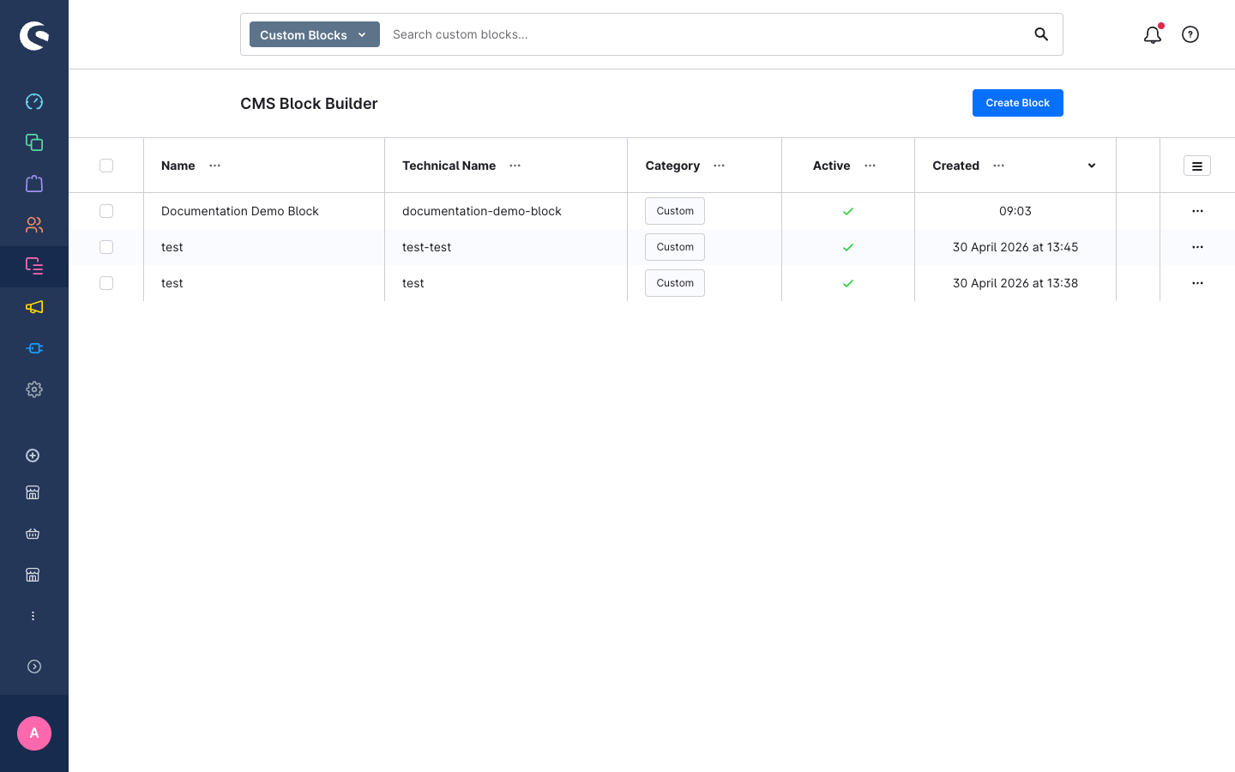Open the column settings list menu button
The height and width of the screenshot is (772, 1235).
coord(1197,166)
